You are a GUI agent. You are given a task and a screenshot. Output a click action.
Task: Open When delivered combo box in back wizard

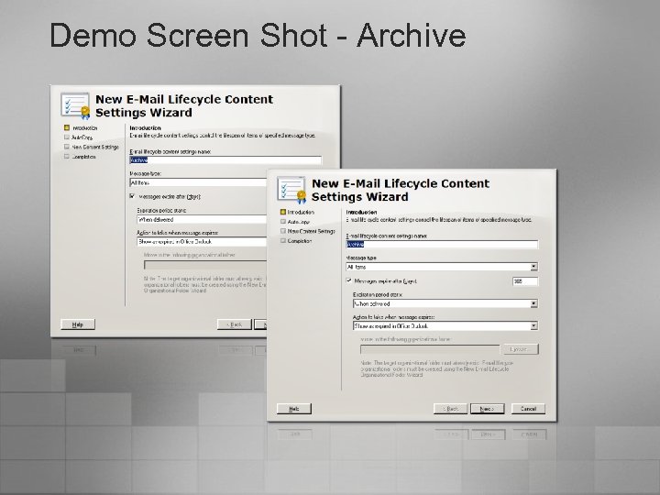202,219
